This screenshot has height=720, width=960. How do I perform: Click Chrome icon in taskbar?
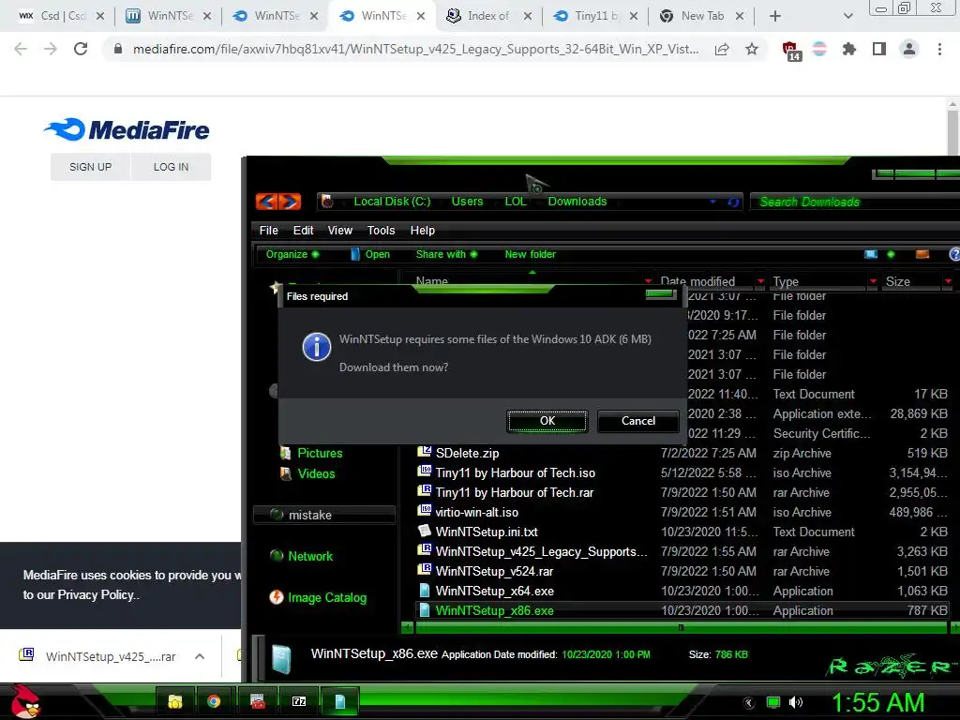coord(214,701)
